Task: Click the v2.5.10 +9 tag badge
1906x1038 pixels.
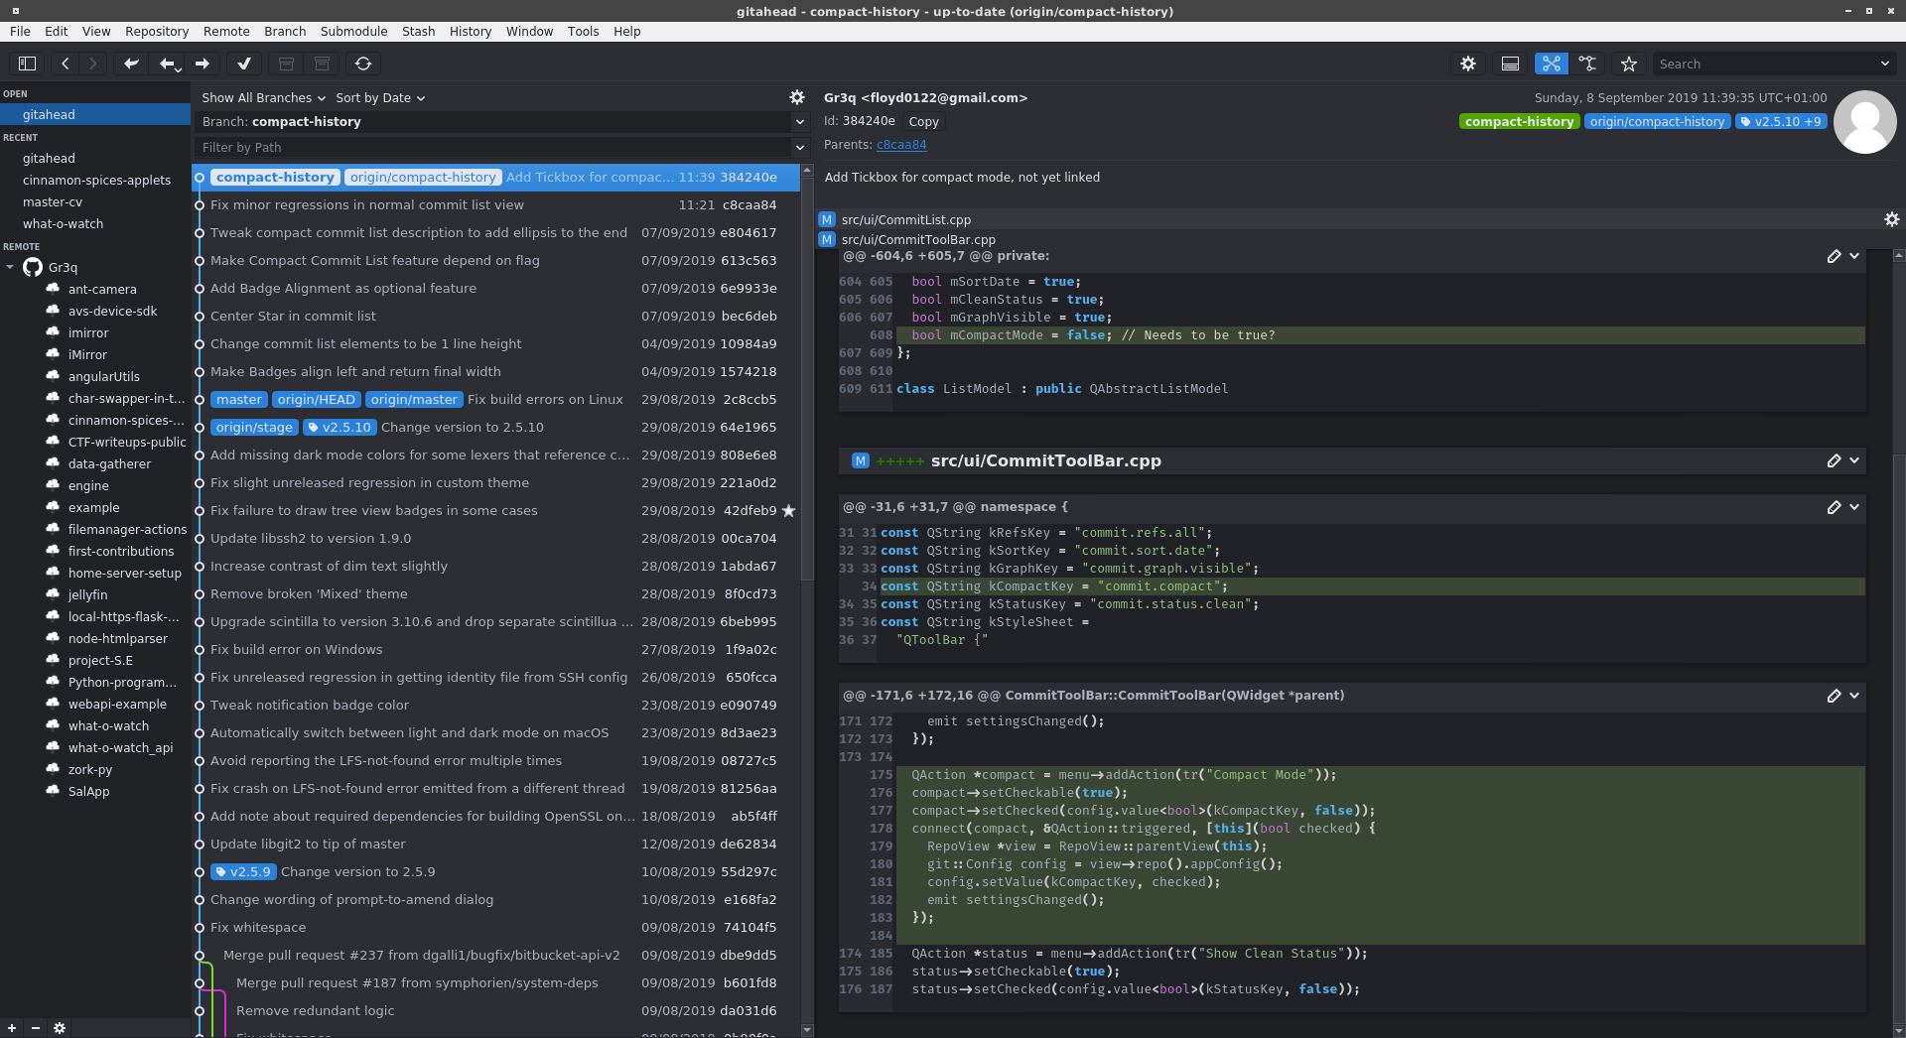Action: 1781,122
